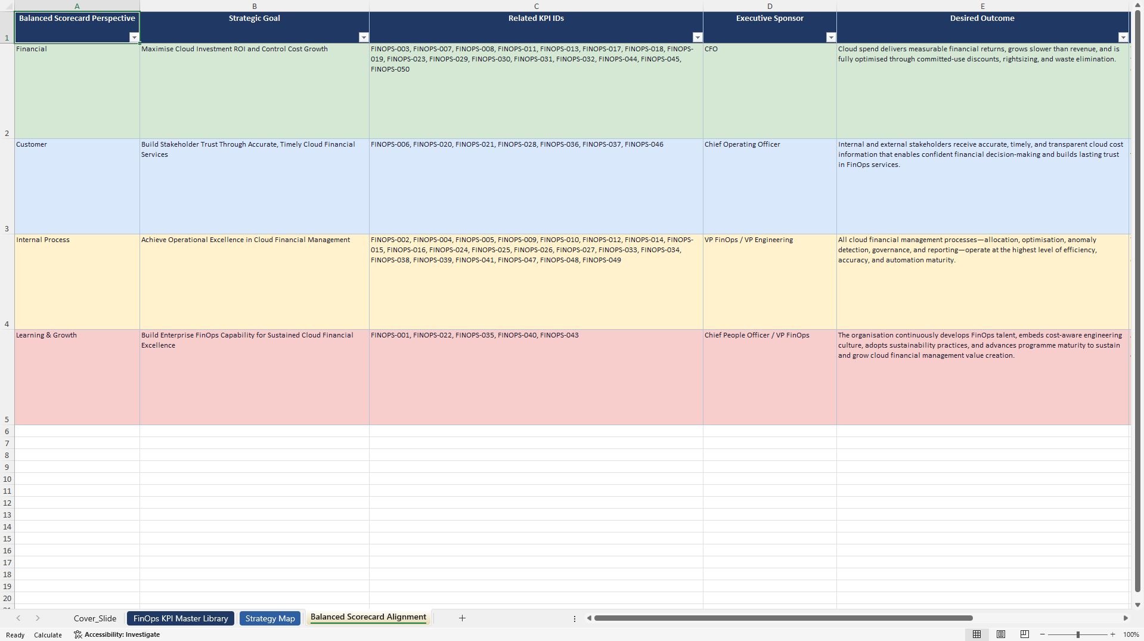Select KPI IDs cell starting FINOPS-001
The height and width of the screenshot is (641, 1144).
pyautogui.click(x=536, y=377)
